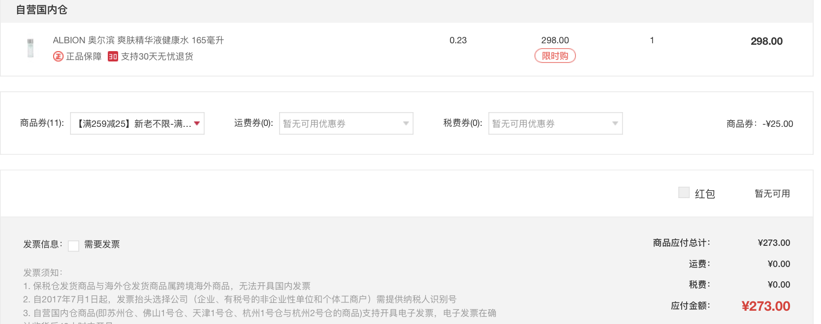821x324 pixels.
Task: Click the 红包 label text
Action: point(705,194)
